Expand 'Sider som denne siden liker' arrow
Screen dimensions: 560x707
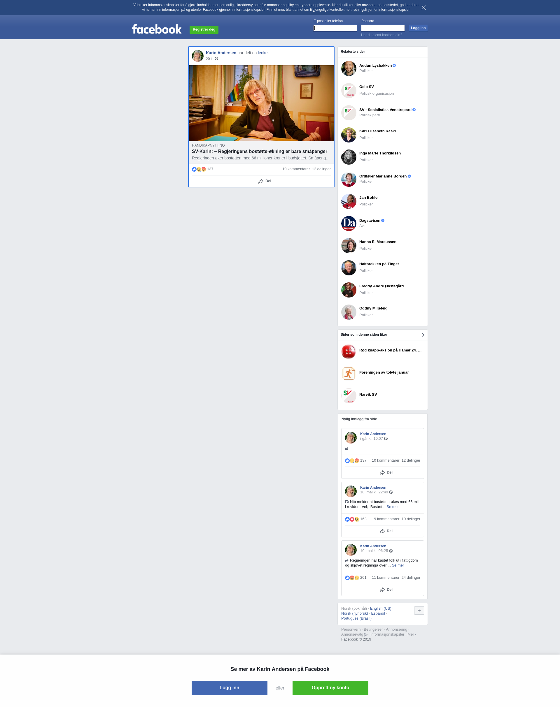click(x=423, y=335)
